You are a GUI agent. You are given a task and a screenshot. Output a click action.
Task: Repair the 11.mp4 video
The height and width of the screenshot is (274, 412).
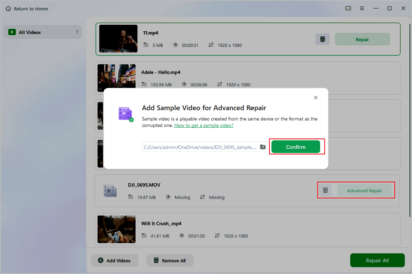pyautogui.click(x=362, y=39)
